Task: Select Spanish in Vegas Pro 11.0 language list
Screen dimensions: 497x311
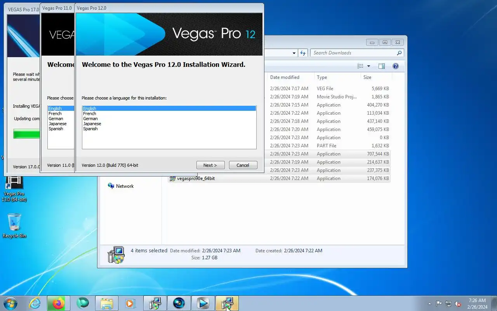Action: pyautogui.click(x=61, y=129)
